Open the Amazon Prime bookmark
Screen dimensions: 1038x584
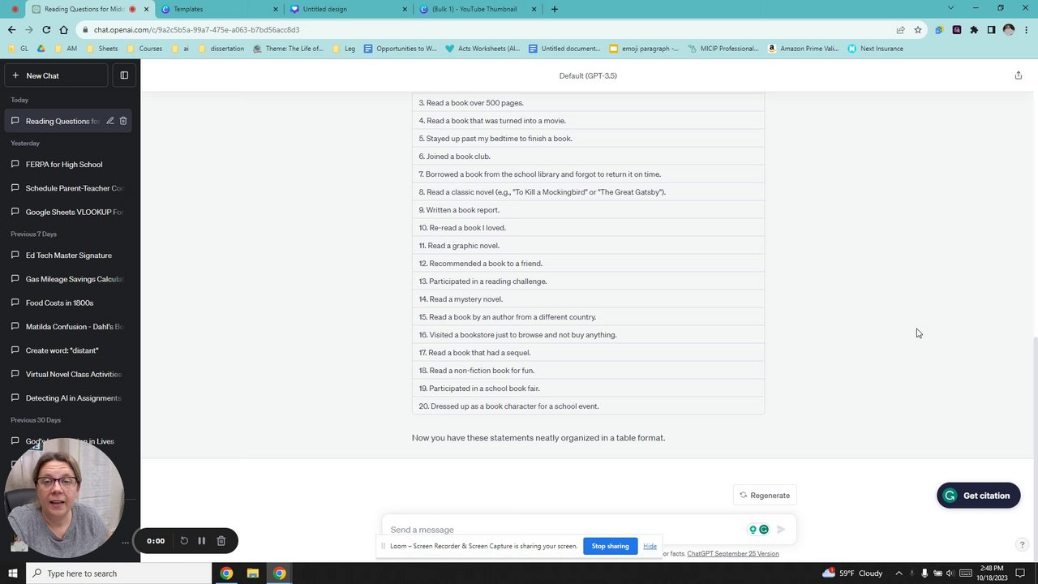tap(804, 49)
